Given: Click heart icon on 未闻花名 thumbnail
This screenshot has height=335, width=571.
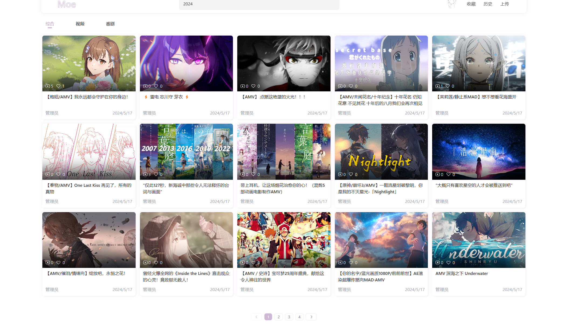Looking at the screenshot, I should coord(351,86).
